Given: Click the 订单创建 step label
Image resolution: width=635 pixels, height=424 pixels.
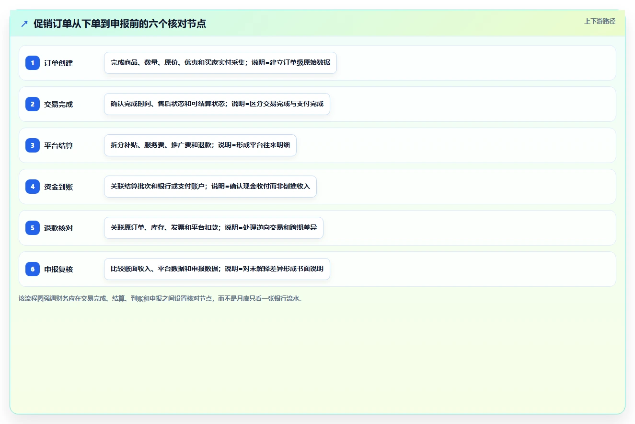Looking at the screenshot, I should tap(58, 63).
